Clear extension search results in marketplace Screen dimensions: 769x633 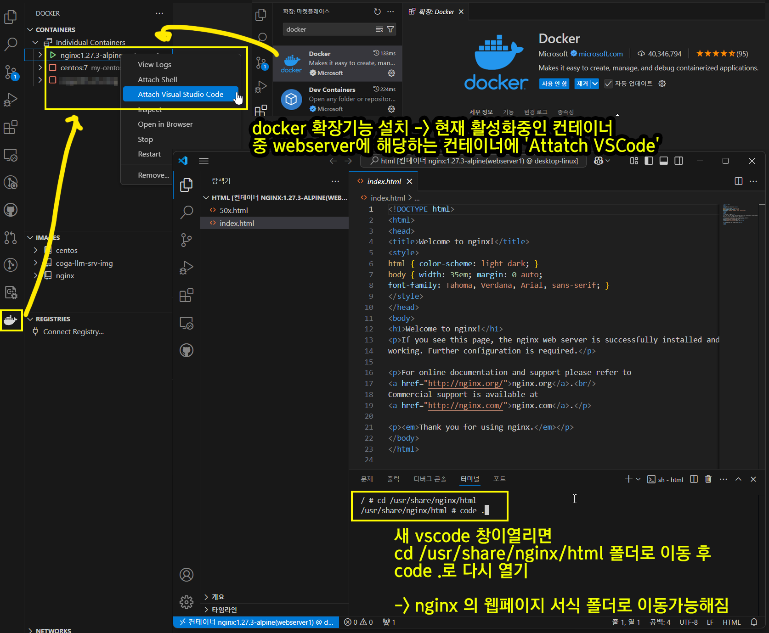(x=379, y=29)
